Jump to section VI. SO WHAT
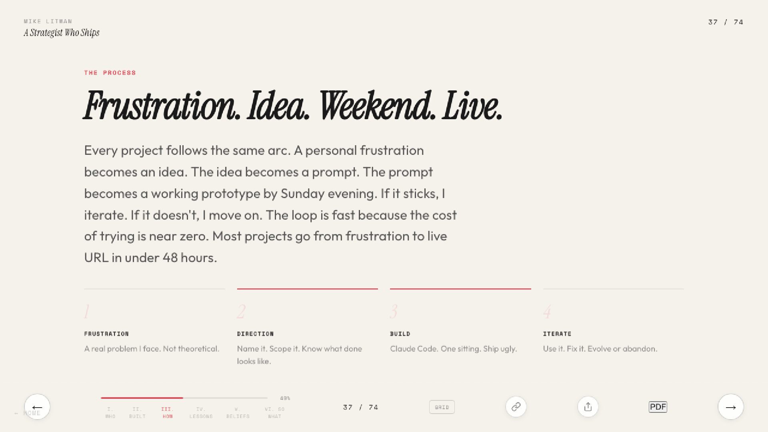The width and height of the screenshot is (768, 432). pyautogui.click(x=274, y=413)
